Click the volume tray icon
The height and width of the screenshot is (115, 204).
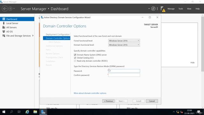181,112
